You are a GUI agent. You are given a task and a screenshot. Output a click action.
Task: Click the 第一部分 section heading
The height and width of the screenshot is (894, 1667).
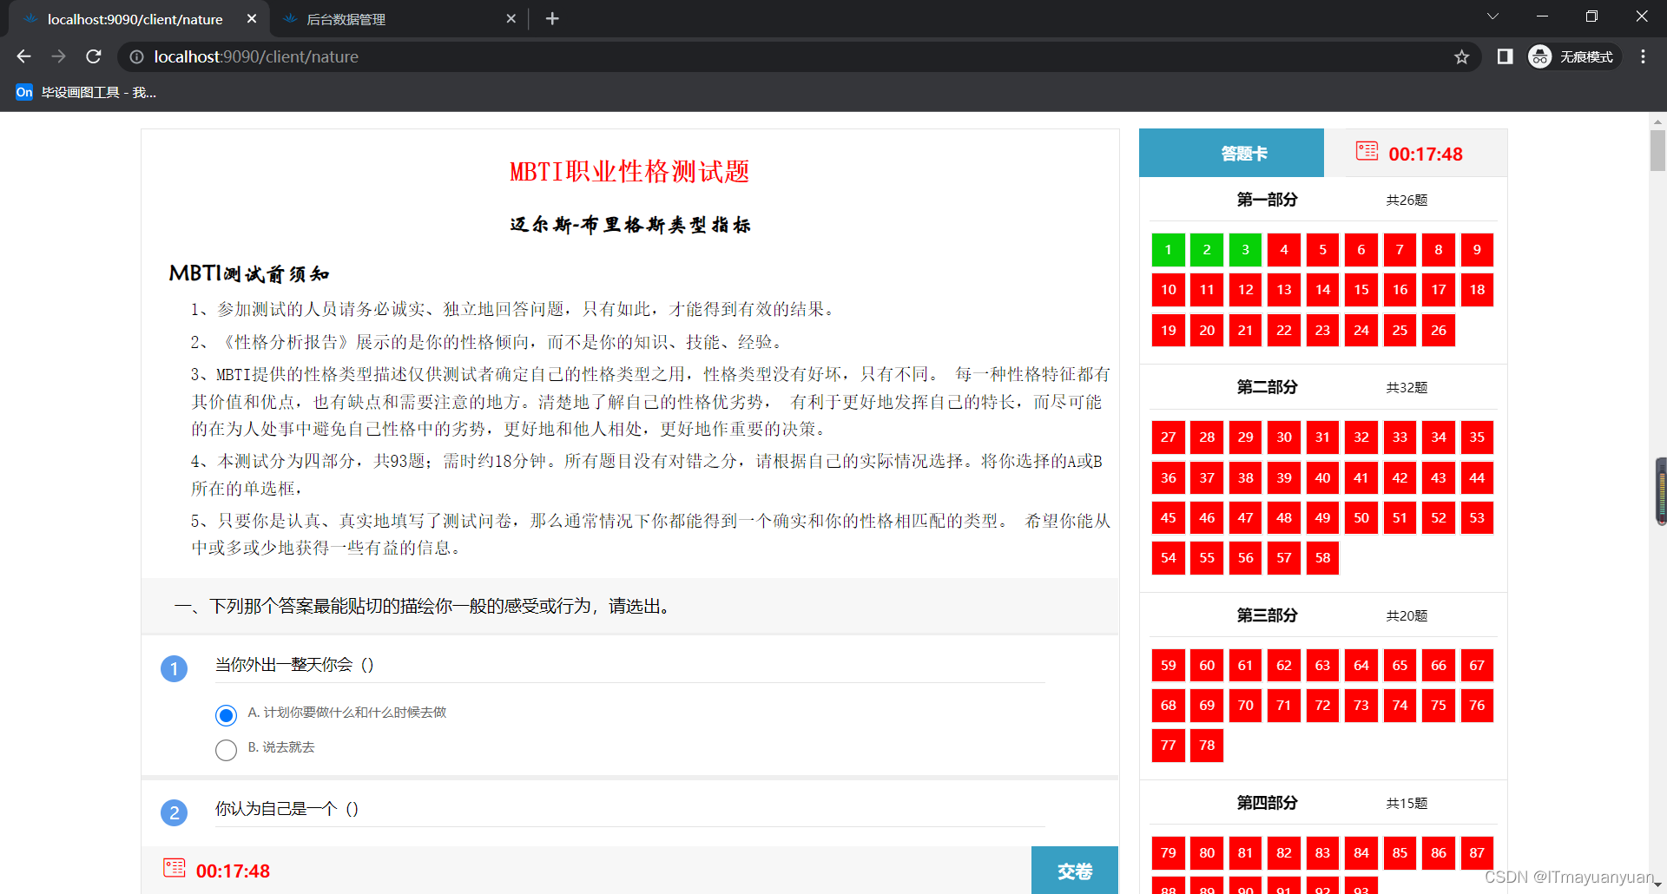click(1267, 200)
